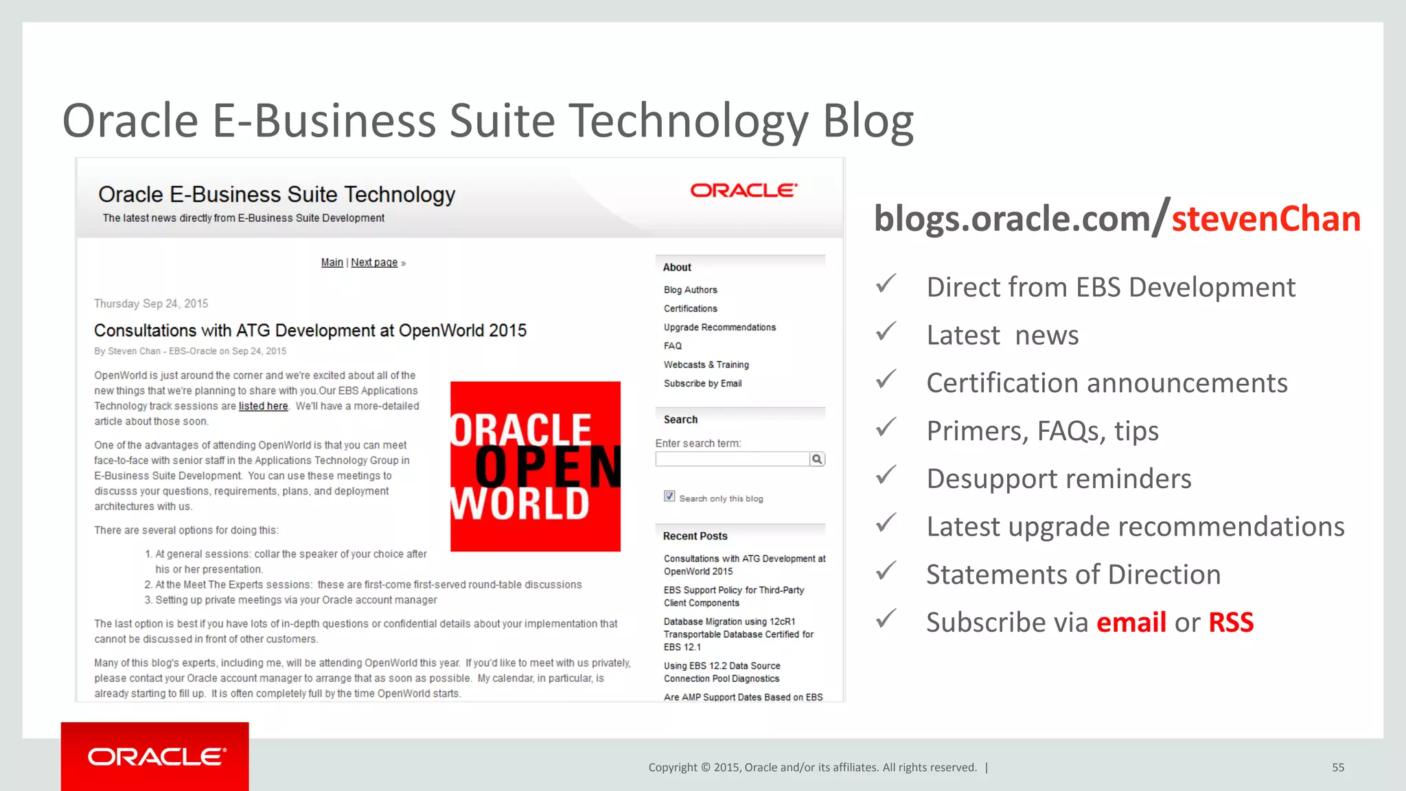Open the 'FAQ' sidebar link
Viewport: 1406px width, 791px height.
click(x=673, y=346)
